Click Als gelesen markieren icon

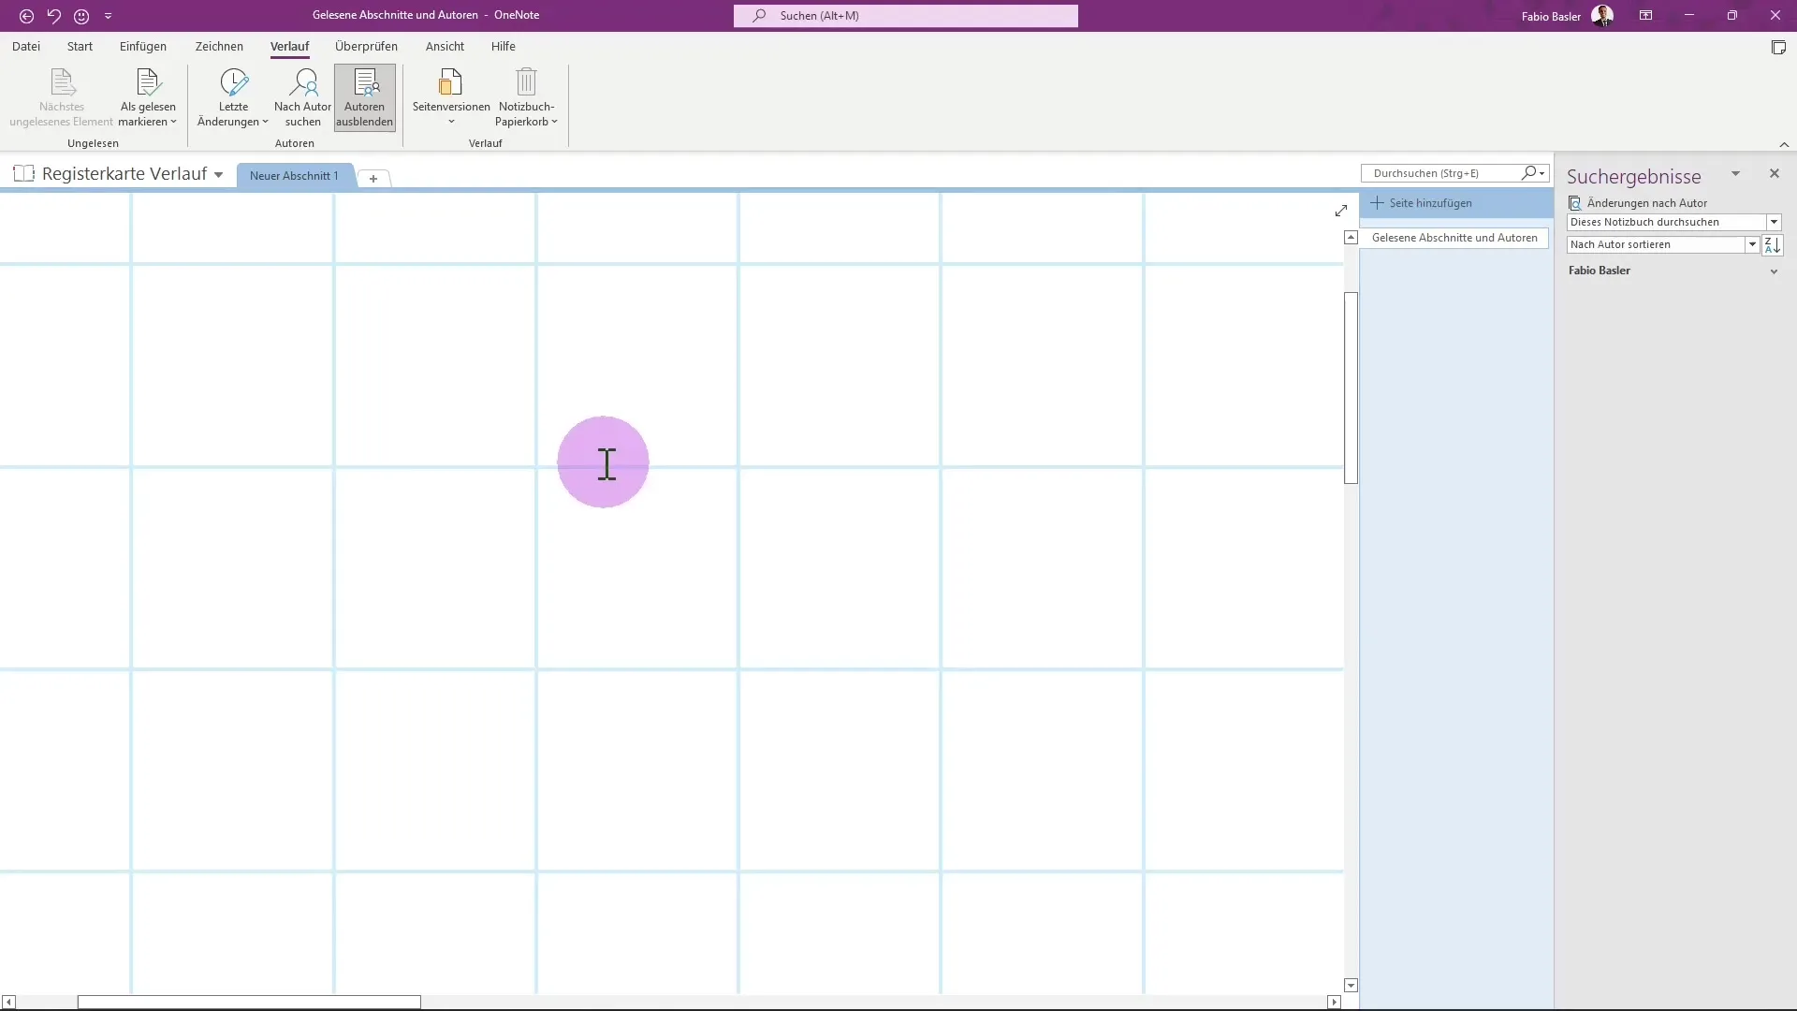[x=148, y=83]
